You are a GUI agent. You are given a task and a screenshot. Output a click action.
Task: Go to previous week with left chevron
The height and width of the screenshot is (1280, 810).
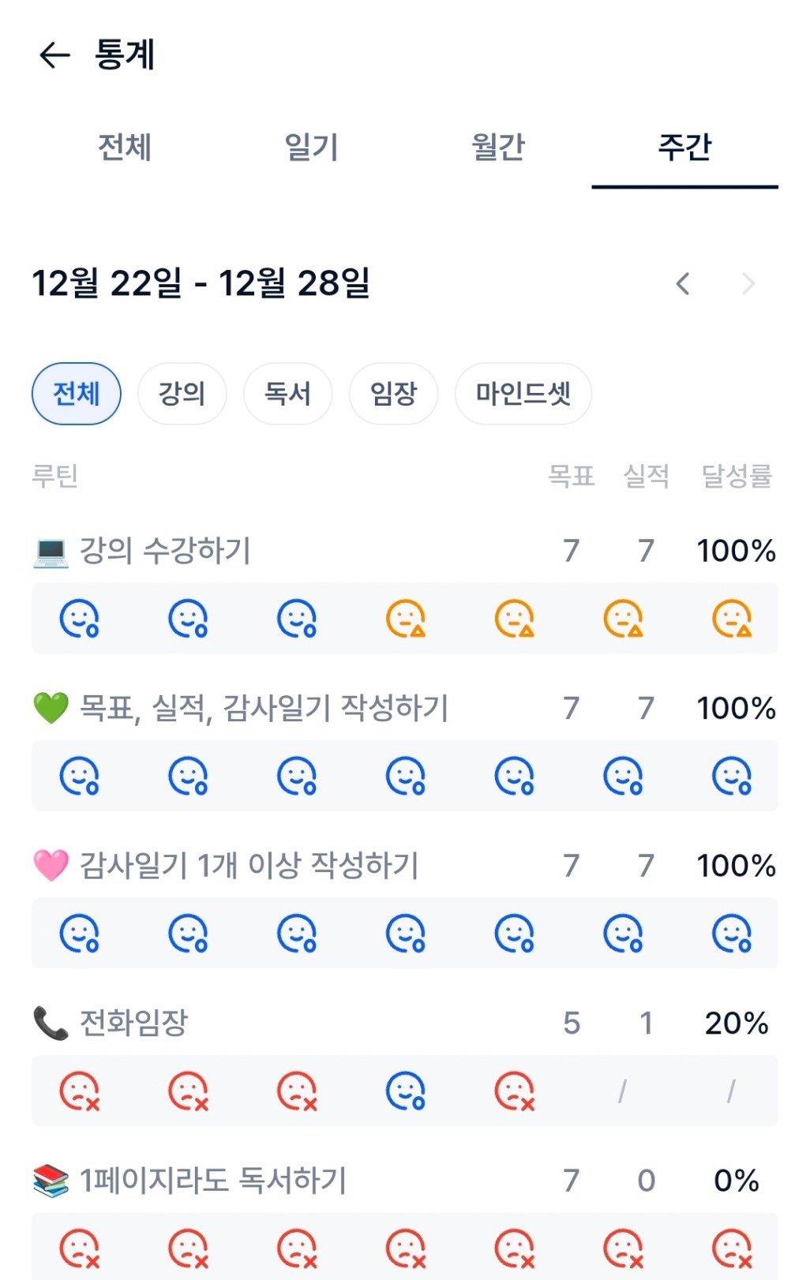683,284
